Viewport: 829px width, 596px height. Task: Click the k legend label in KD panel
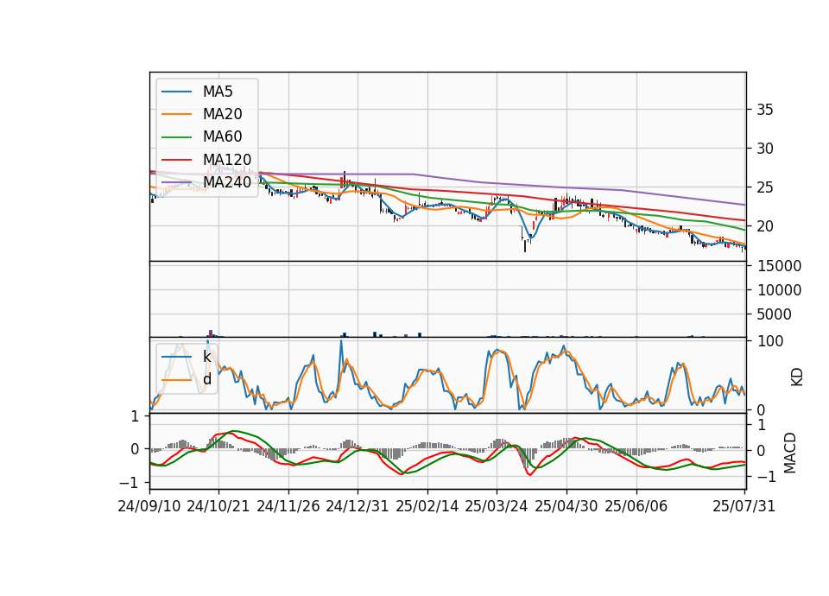click(206, 357)
